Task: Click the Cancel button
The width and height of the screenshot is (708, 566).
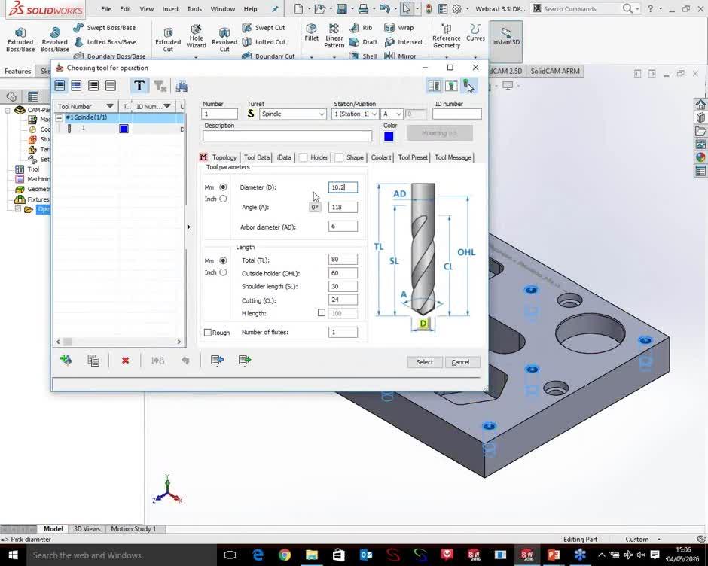Action: 461,362
